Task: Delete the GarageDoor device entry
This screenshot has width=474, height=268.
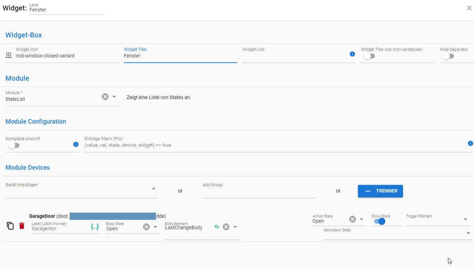Action: click(22, 226)
